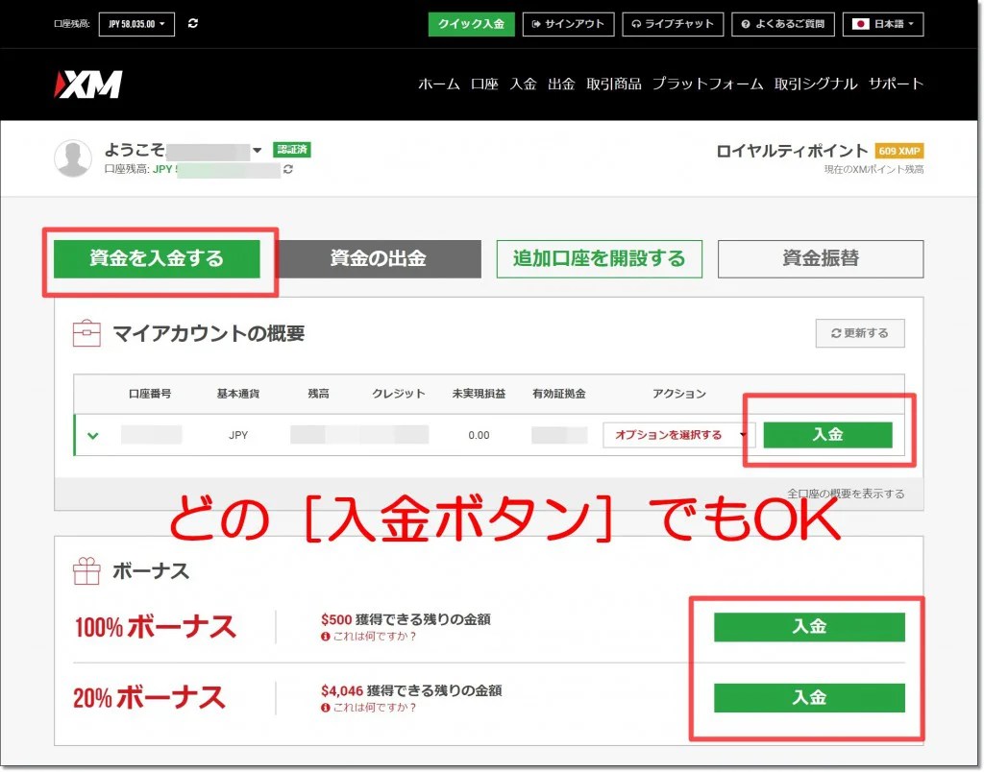Open よくあるご質問 page
The width and height of the screenshot is (984, 772).
tap(783, 24)
